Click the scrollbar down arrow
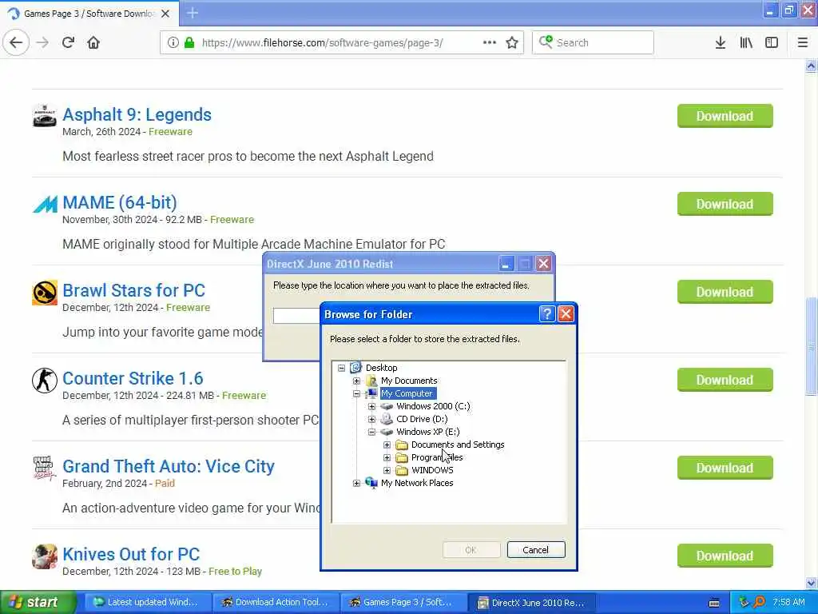This screenshot has height=614, width=818. (x=812, y=583)
